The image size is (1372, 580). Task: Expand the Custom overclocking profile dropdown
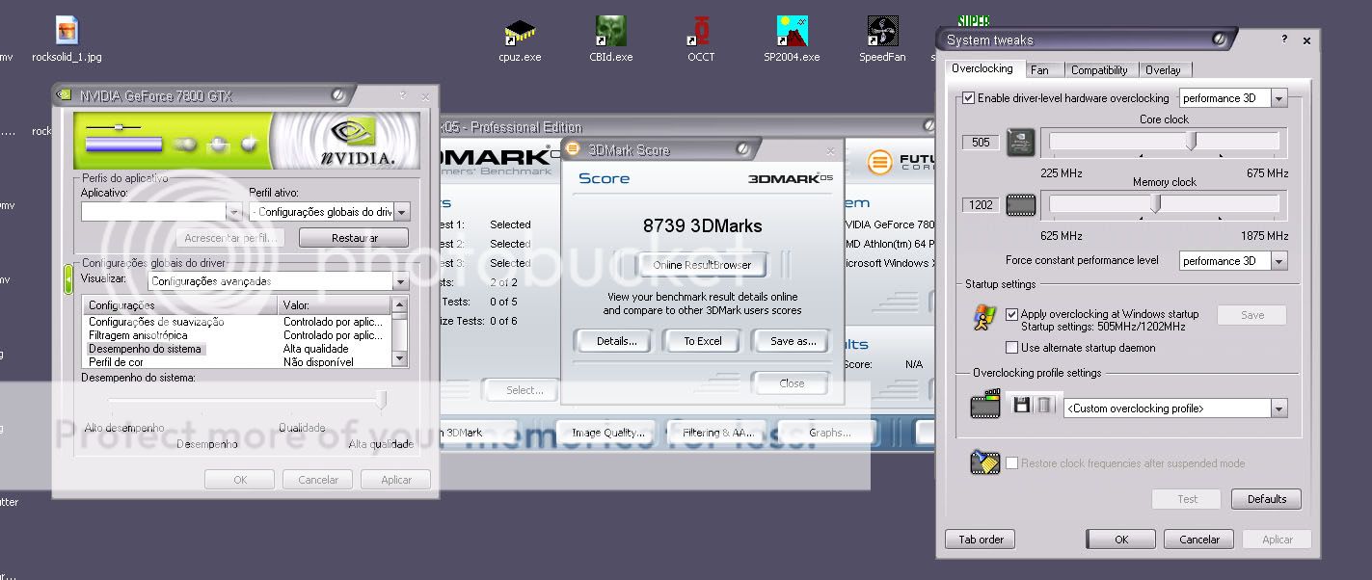1175,409
